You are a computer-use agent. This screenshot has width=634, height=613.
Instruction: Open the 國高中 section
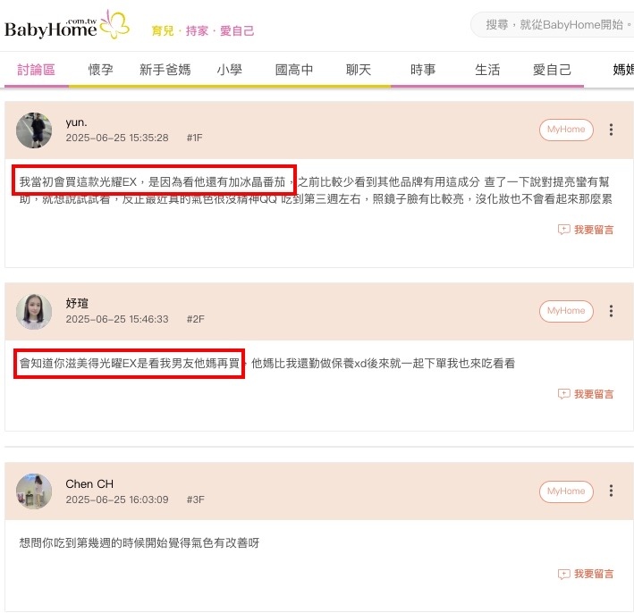click(294, 70)
